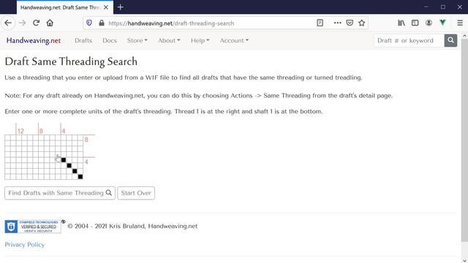Close the Handweaving.net tab
The height and width of the screenshot is (263, 468).
(x=106, y=7)
